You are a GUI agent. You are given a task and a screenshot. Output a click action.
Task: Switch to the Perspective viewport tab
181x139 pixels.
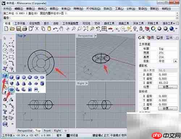point(25,131)
